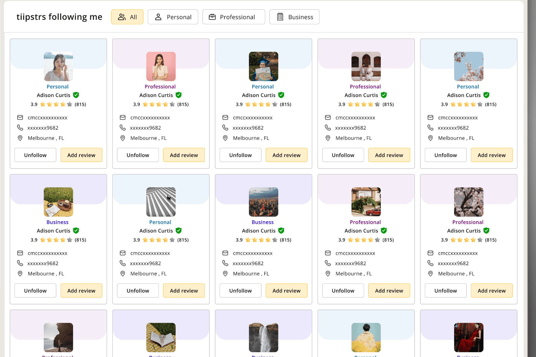Viewport: 536px width, 357px height.
Task: Show only Professional tiipstrs
Action: coord(233,17)
